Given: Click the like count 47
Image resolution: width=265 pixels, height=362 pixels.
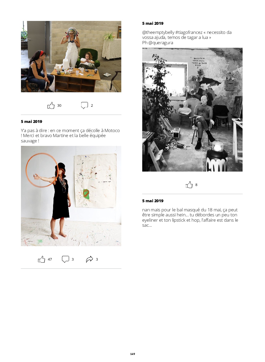Looking at the screenshot, I should pos(50,259).
